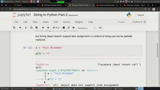
Task: Open the browser three-dot menu
Action: [157, 9]
